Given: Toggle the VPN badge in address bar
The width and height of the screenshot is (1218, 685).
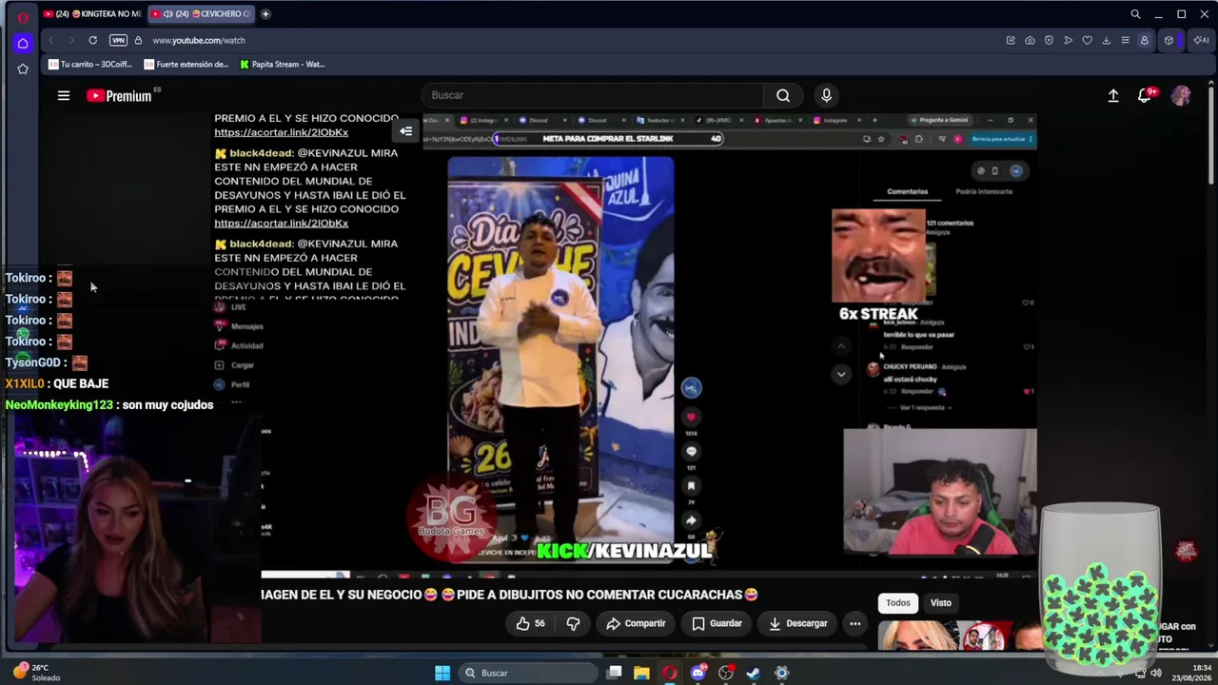Looking at the screenshot, I should (118, 40).
